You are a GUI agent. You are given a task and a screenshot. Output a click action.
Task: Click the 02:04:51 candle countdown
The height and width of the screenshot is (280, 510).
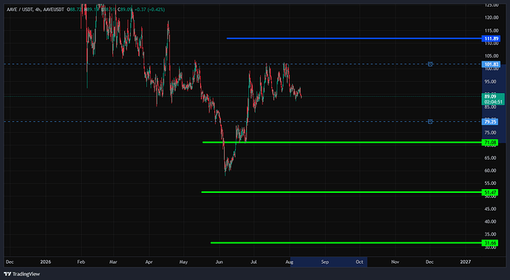pos(494,102)
